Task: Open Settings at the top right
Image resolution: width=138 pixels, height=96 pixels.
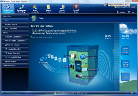Action: point(121,12)
